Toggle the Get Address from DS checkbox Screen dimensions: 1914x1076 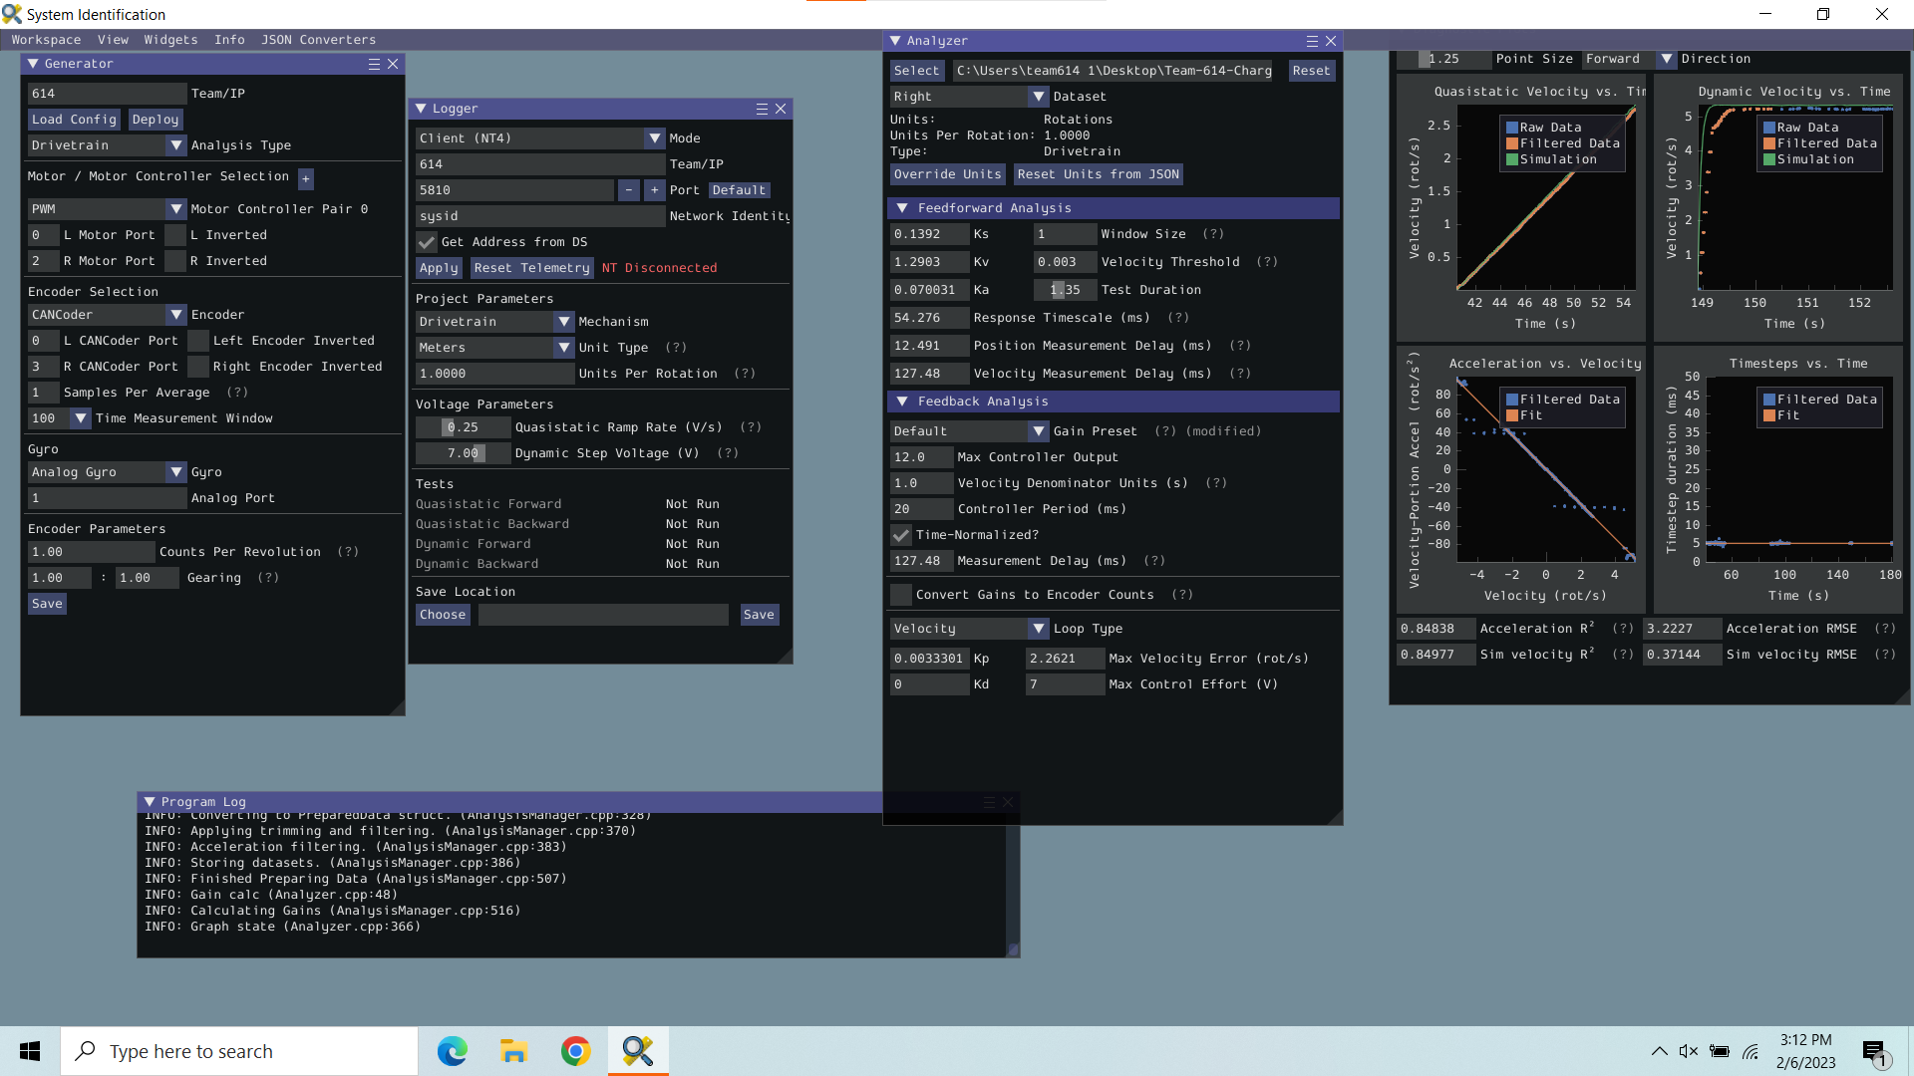point(427,242)
